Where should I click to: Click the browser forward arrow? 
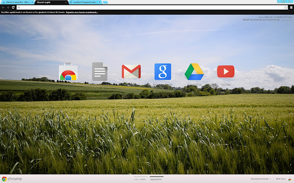[x=8, y=7]
